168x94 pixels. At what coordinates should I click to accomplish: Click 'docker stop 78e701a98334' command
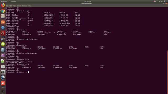29,39
